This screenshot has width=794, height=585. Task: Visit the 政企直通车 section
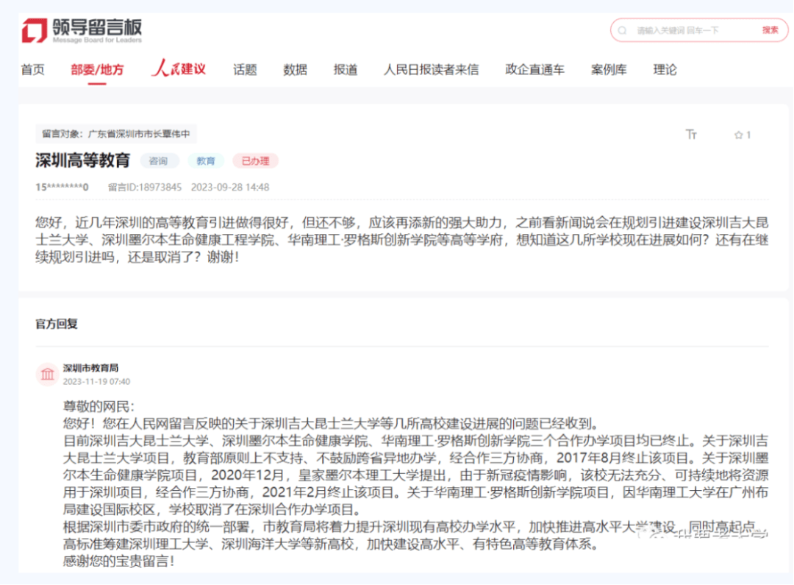click(x=535, y=69)
